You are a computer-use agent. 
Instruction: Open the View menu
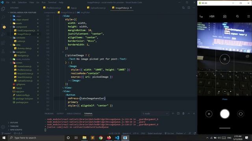click(31, 2)
